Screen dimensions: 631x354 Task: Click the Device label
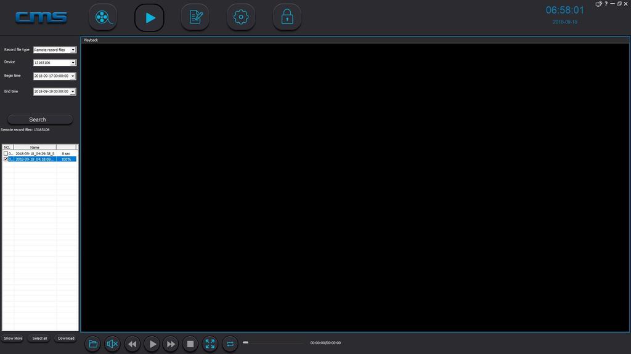9,62
